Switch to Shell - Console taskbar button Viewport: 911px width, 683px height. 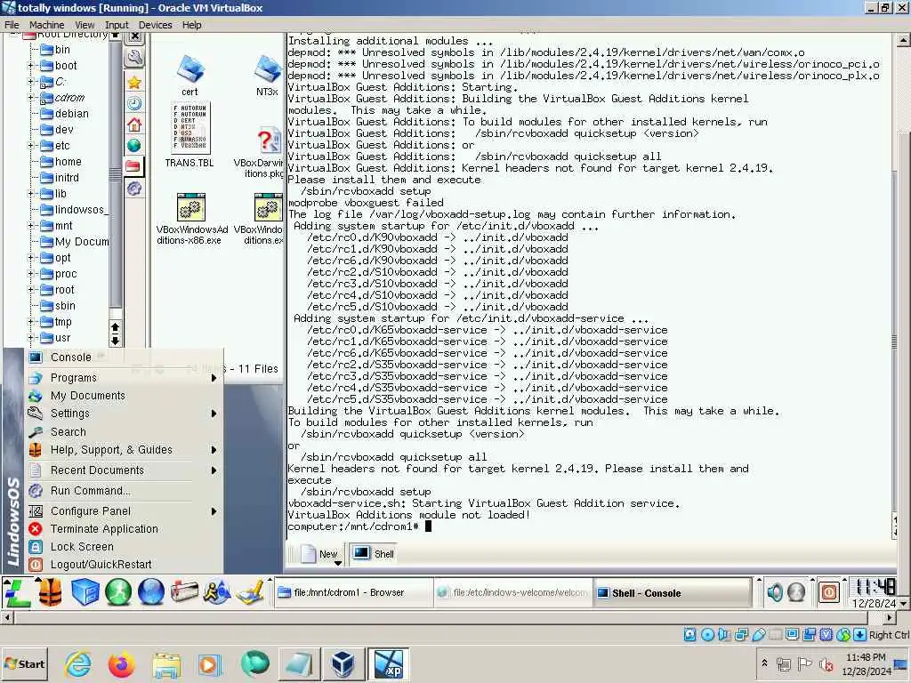click(x=673, y=593)
